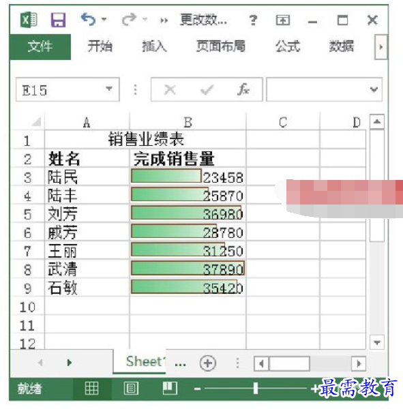This screenshot has width=403, height=409.
Task: Switch to the 页面布局 tab
Action: tap(221, 46)
